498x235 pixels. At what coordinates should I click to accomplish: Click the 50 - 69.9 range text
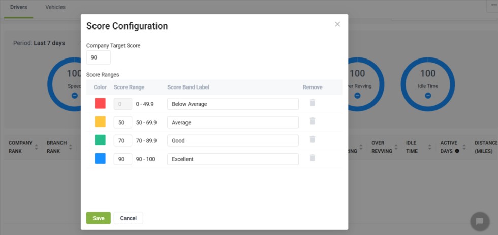(146, 122)
